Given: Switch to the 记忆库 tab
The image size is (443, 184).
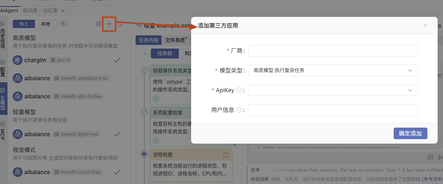Looking at the screenshot, I should click(x=51, y=10).
